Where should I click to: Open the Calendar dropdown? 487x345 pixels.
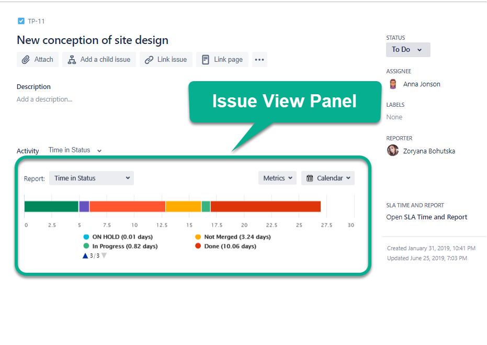click(327, 178)
